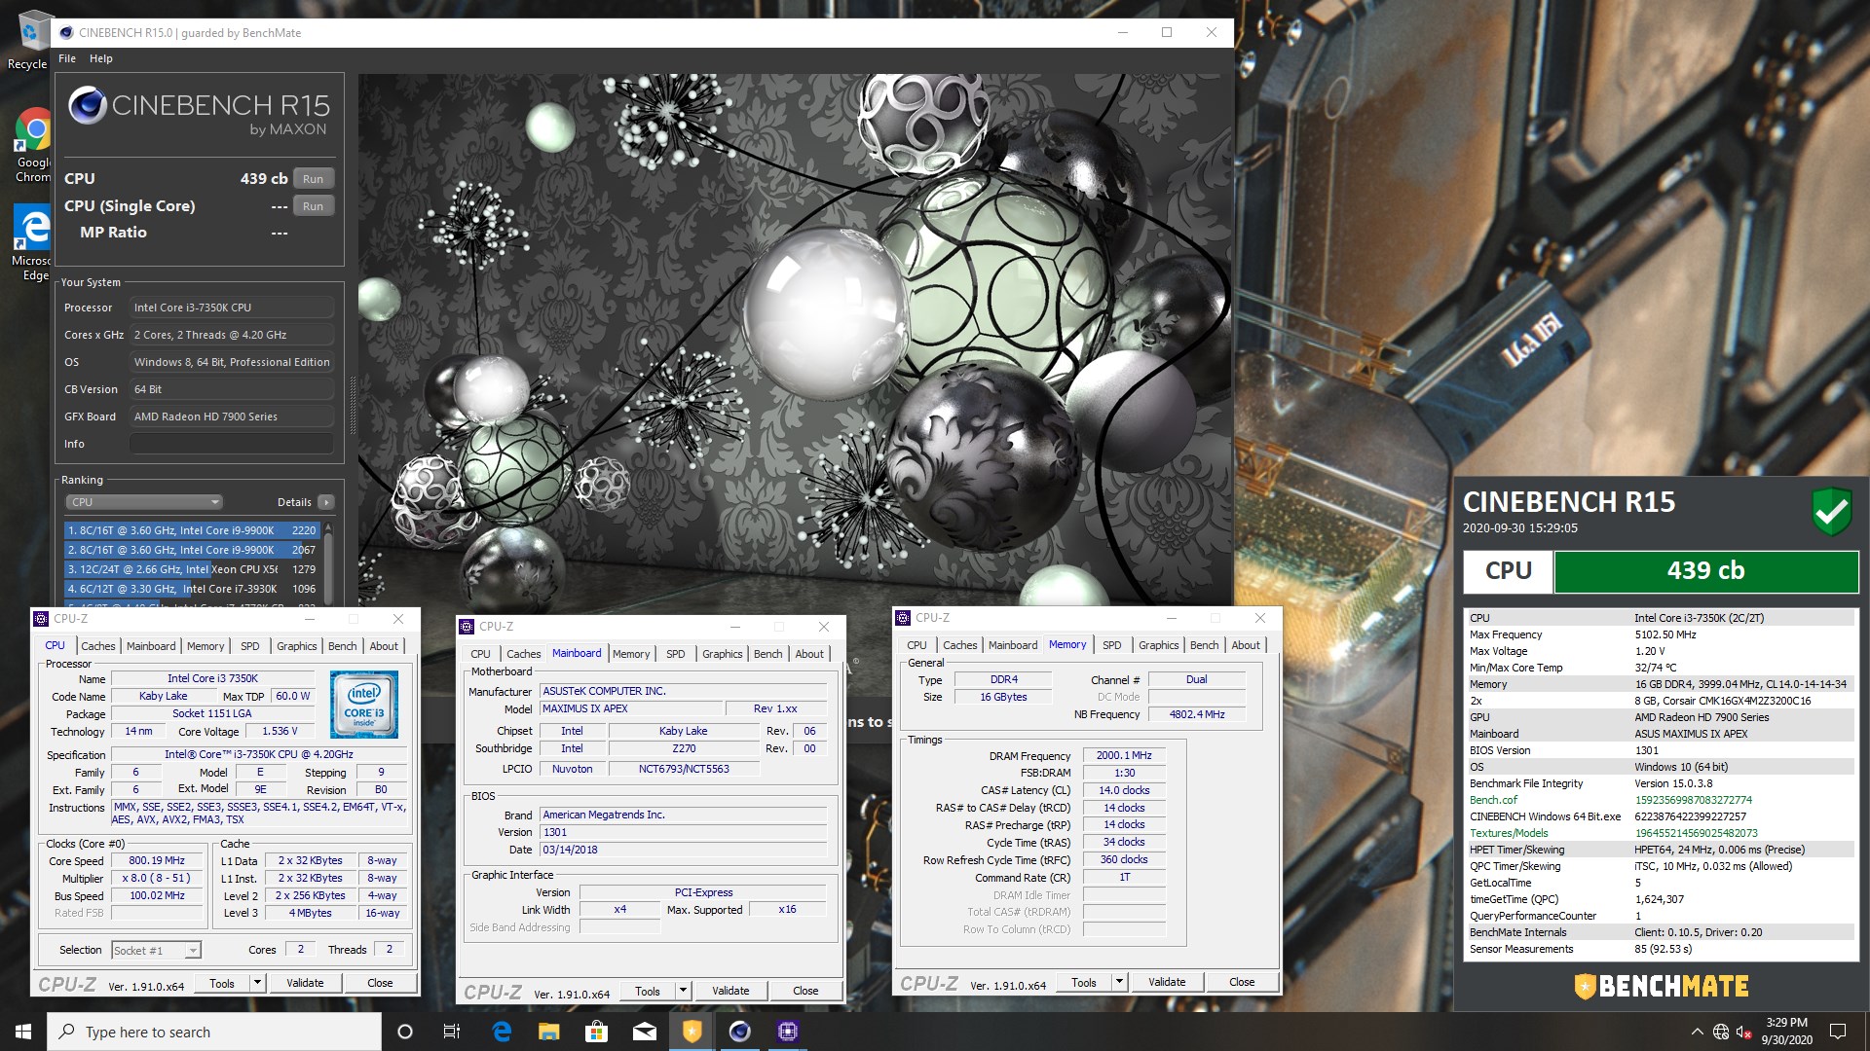Click Validate in left CPU-Z window
Screen dimensions: 1870x1051
305,983
